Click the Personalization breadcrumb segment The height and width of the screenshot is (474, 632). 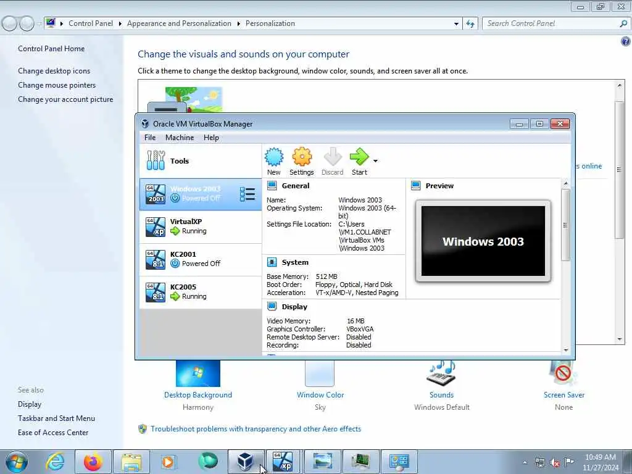pos(270,23)
